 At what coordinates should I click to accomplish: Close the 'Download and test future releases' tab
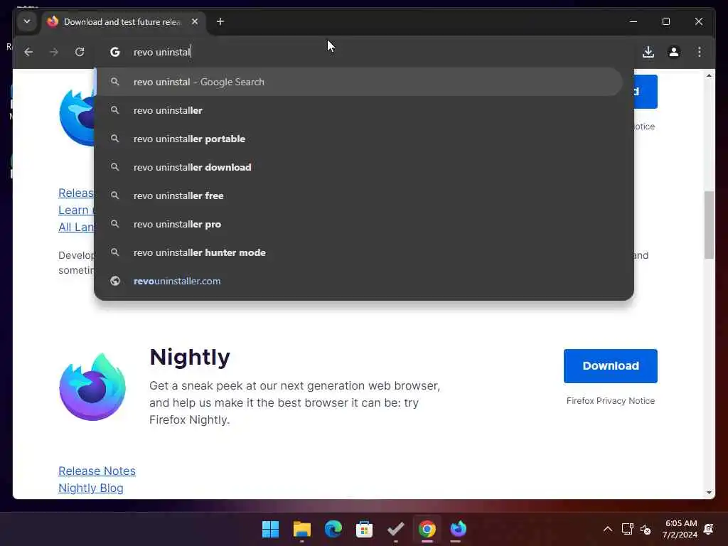click(x=195, y=21)
